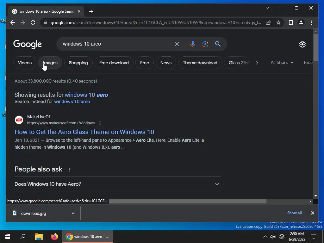Close the windows 10 areo tab
This screenshot has height=243, width=324.
(x=79, y=11)
